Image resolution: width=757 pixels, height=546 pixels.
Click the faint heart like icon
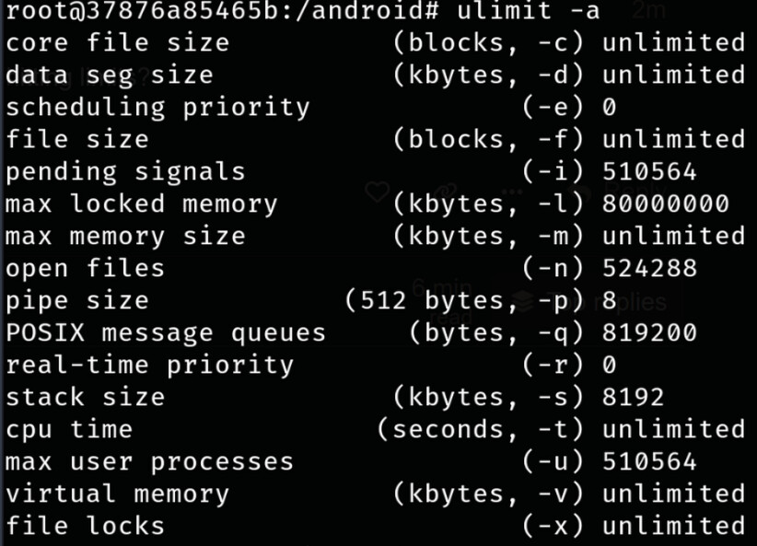[x=378, y=192]
